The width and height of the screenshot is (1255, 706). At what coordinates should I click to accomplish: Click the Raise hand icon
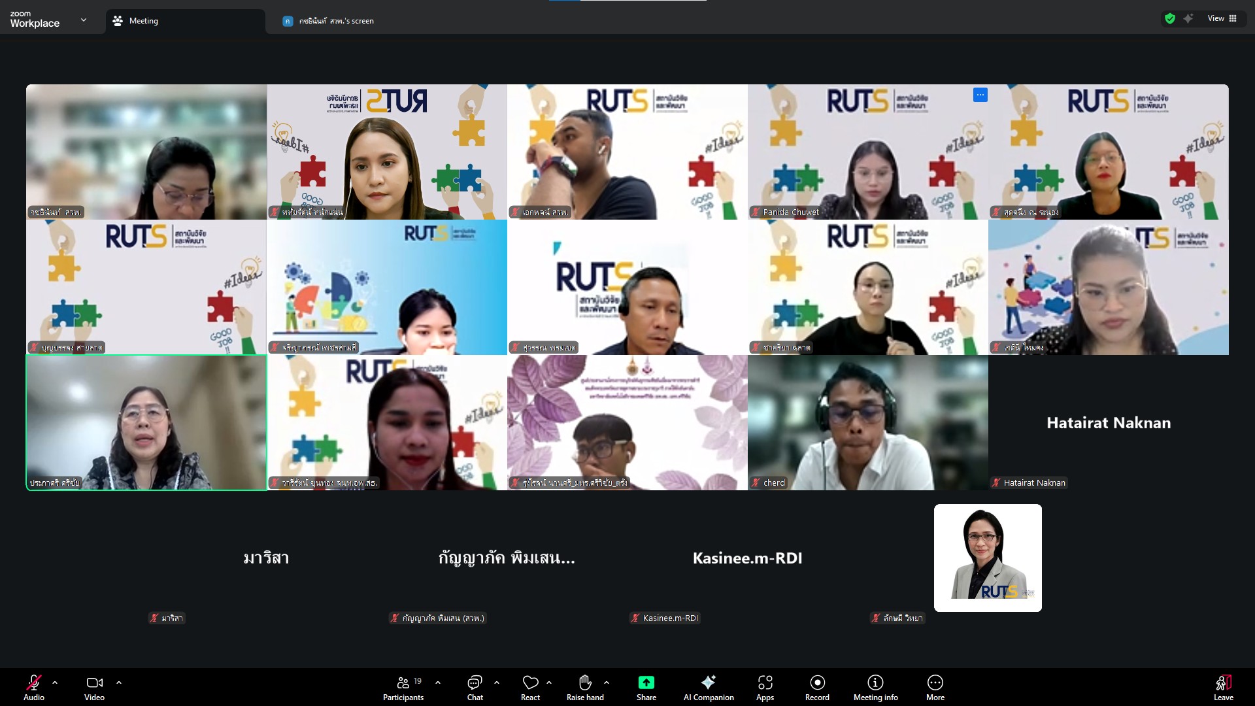pos(585,683)
